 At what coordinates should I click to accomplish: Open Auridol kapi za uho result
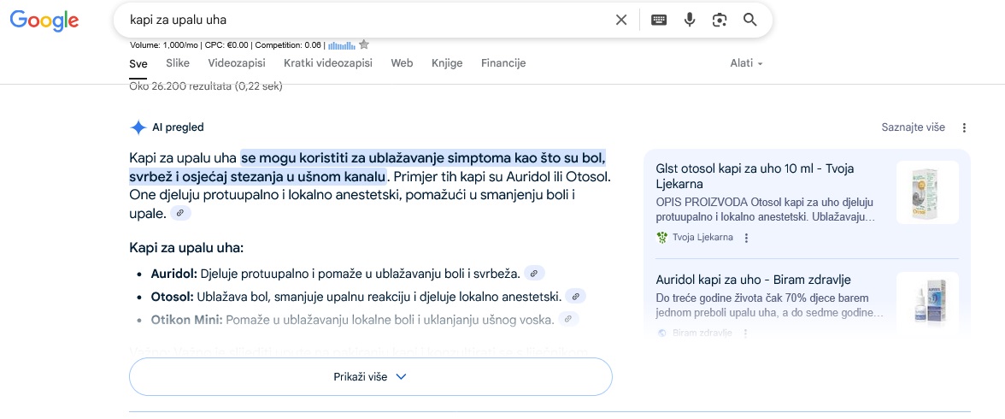click(x=754, y=280)
